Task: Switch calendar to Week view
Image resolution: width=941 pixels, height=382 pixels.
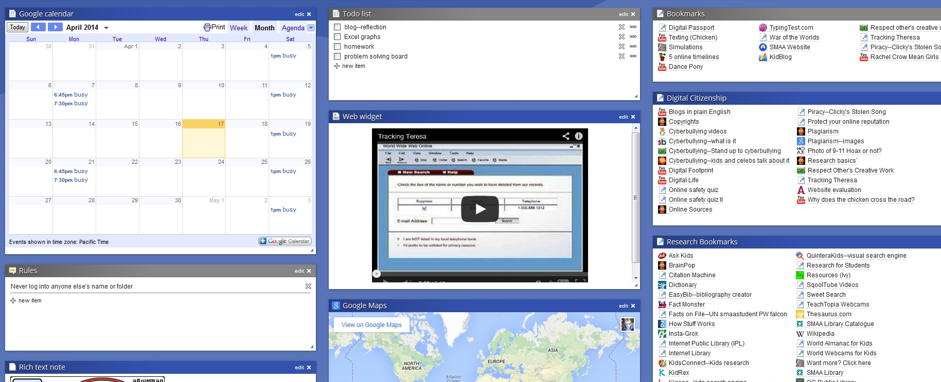Action: pyautogui.click(x=239, y=28)
